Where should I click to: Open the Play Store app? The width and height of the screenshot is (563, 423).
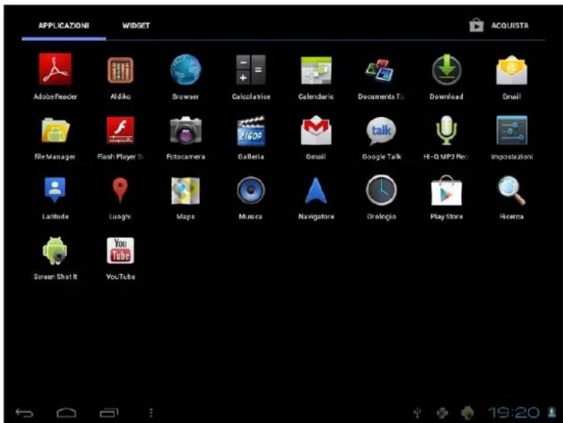point(446,190)
